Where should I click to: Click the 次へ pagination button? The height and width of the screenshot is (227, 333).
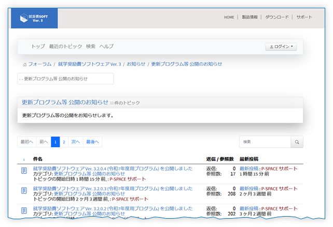click(x=76, y=142)
